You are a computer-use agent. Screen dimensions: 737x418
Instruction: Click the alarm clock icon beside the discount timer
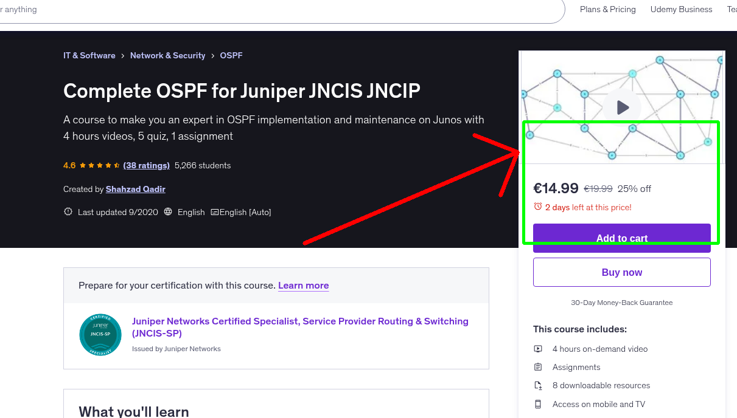tap(538, 207)
